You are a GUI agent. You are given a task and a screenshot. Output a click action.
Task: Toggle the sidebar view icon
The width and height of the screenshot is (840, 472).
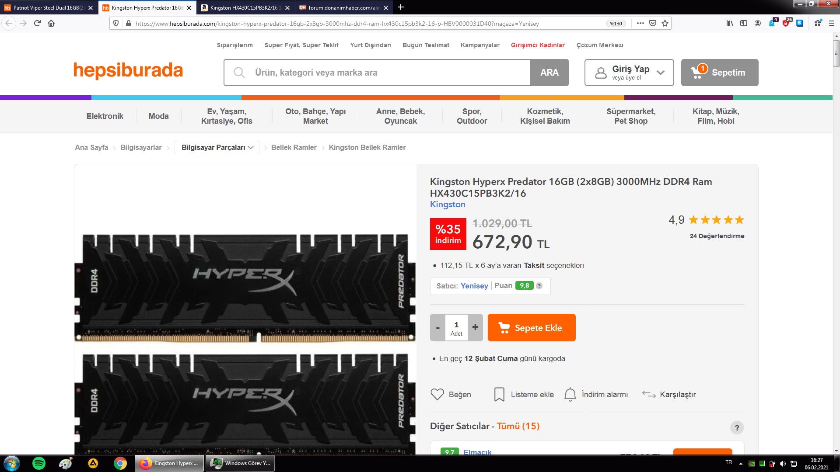point(744,24)
